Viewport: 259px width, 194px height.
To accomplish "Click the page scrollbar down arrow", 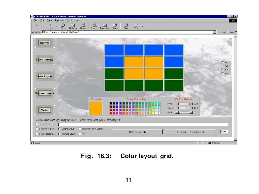I will tap(235, 139).
